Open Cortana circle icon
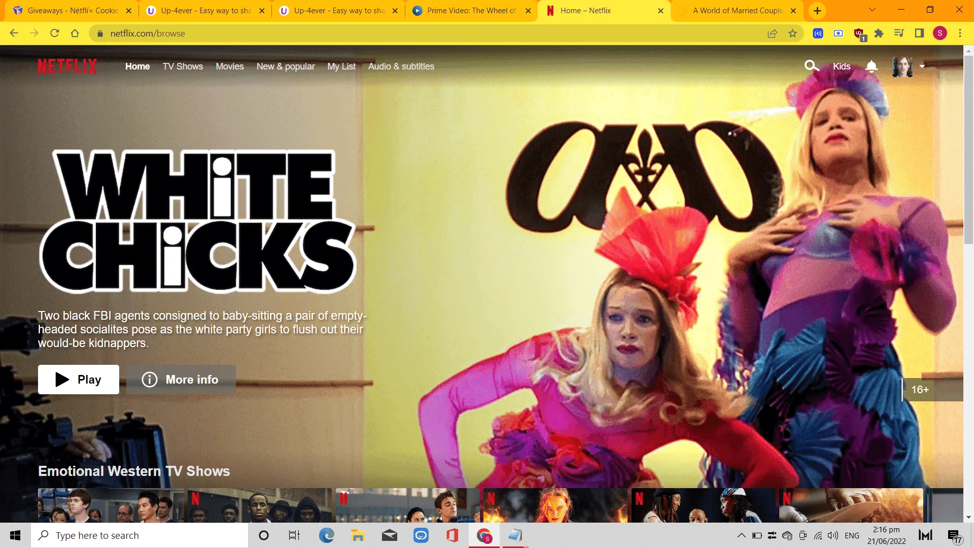The width and height of the screenshot is (974, 548). (264, 535)
